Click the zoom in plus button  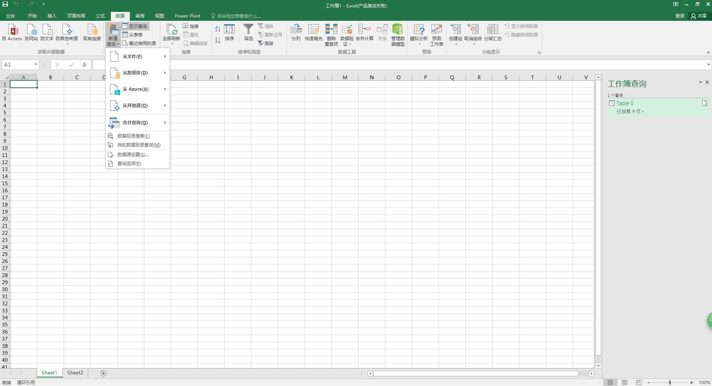click(692, 383)
